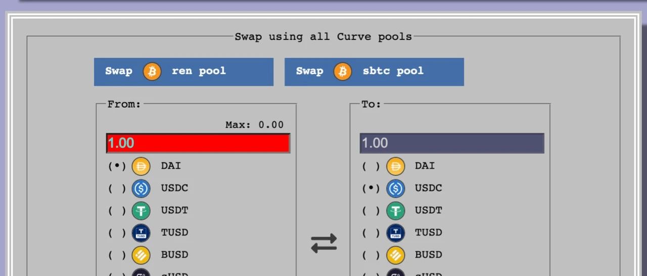The height and width of the screenshot is (276, 647).
Task: Click the USDC coin icon in To list
Action: click(x=396, y=189)
